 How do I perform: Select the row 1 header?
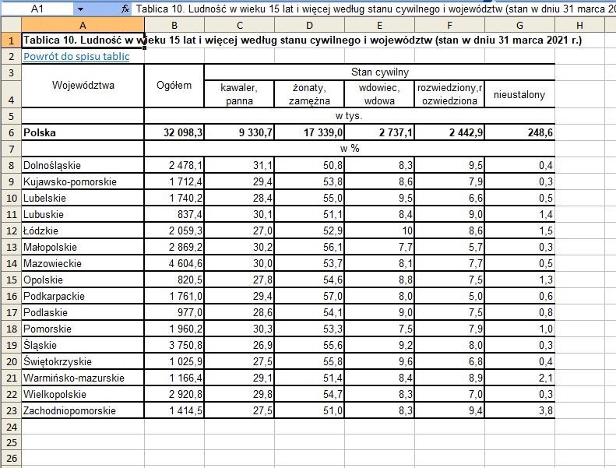[x=11, y=40]
